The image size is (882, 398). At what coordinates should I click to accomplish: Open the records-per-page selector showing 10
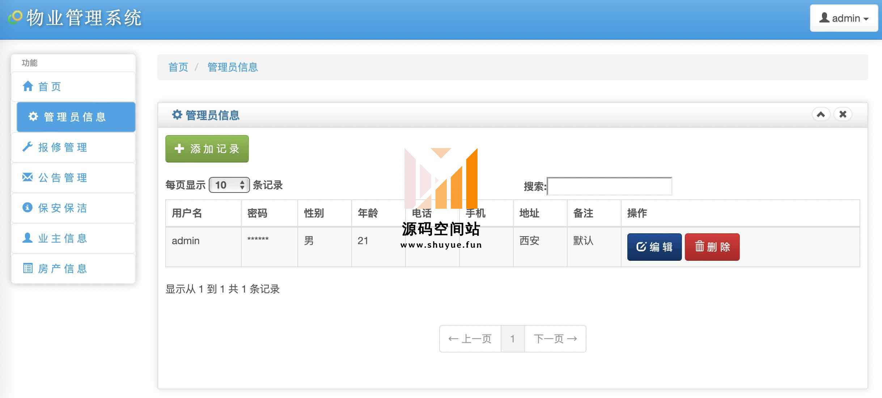229,185
